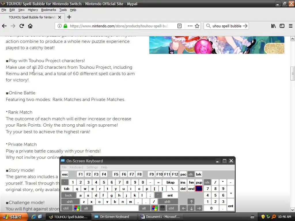Close the TOUHOU Spell Bubble tab
The height and width of the screenshot is (221, 295).
[60, 17]
